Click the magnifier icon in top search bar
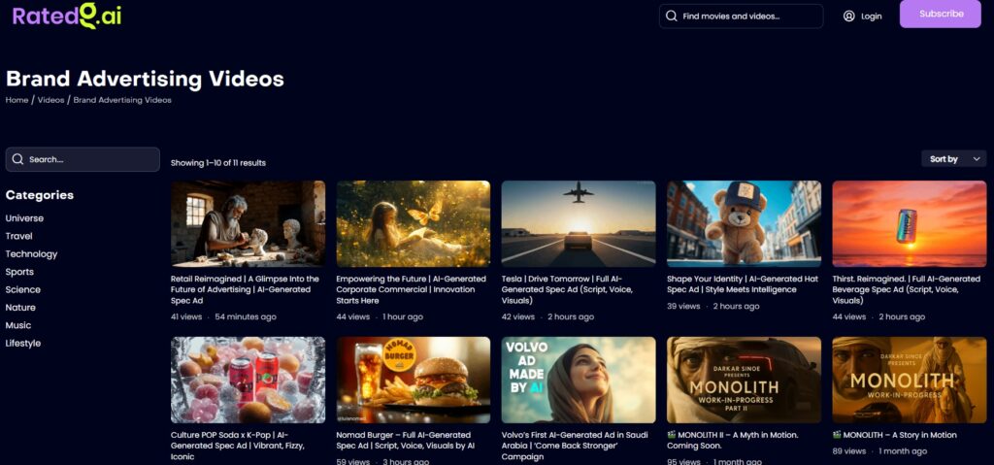 671,17
